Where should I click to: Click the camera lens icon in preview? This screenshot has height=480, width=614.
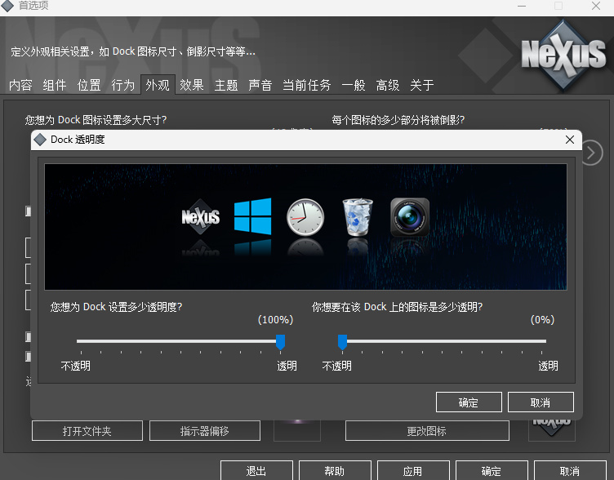click(410, 217)
